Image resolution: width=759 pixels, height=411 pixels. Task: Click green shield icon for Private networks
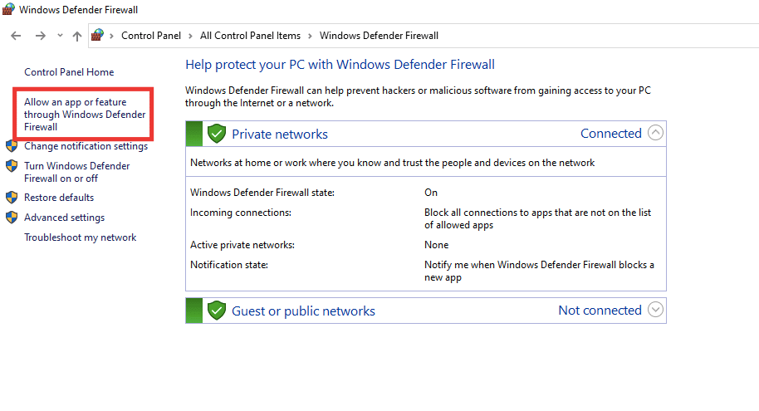pos(217,134)
